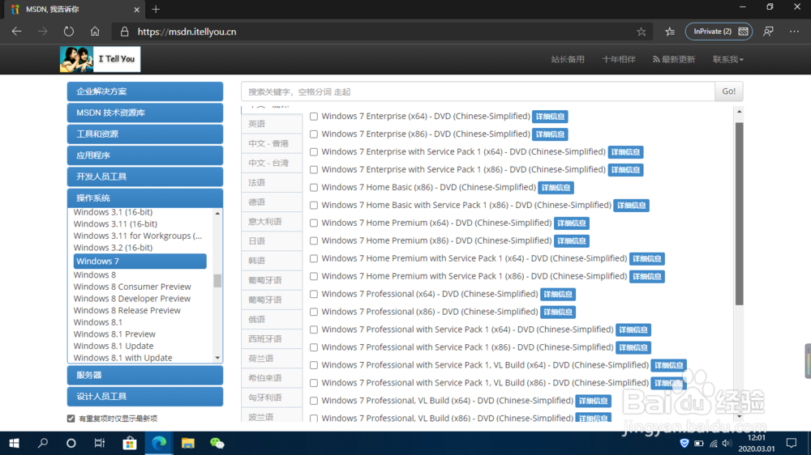Toggle 有重复项时仅显示最新项 checkbox

click(x=71, y=419)
